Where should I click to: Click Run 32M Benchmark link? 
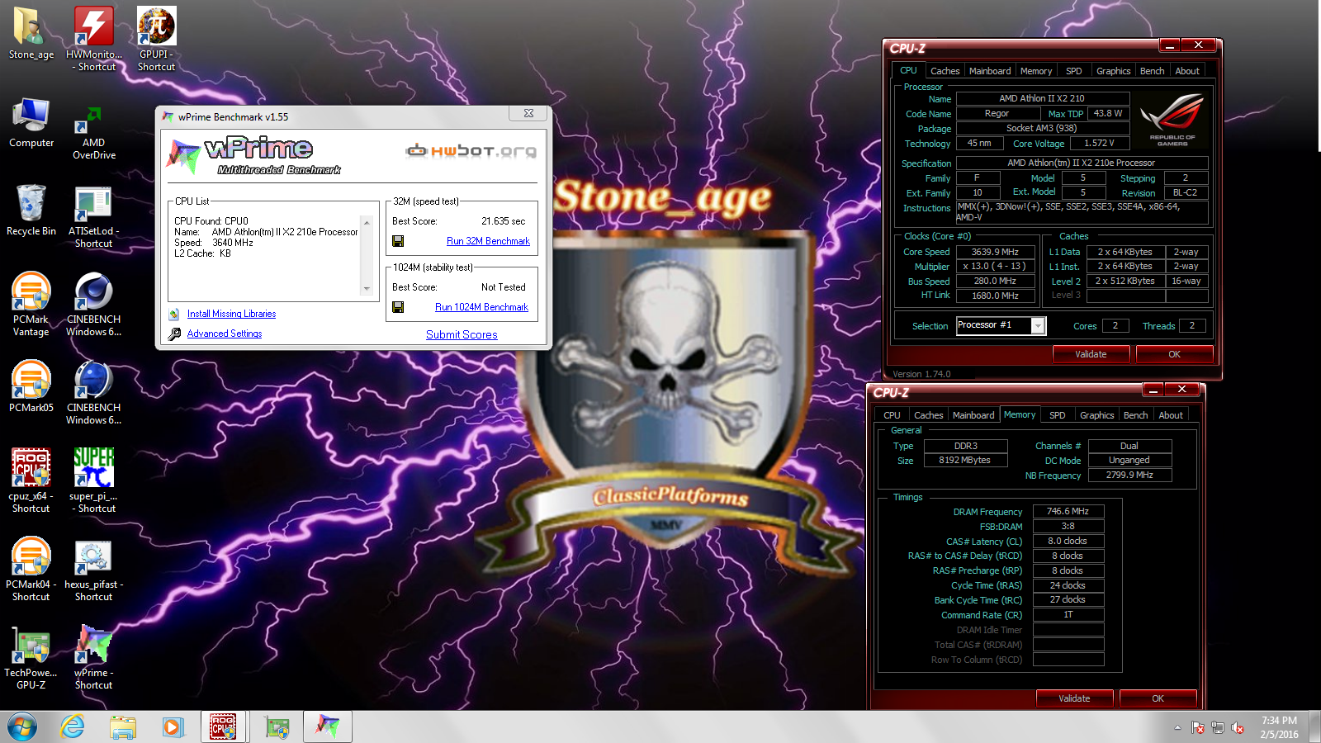point(488,241)
